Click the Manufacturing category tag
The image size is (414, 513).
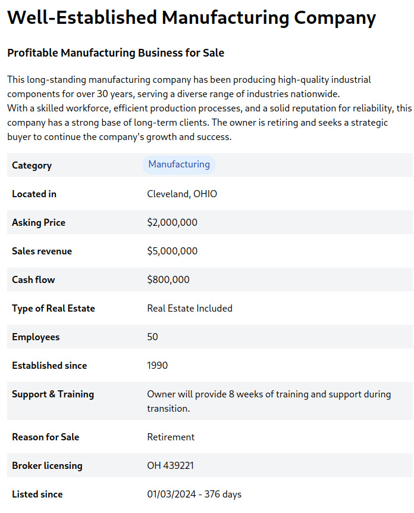[178, 164]
